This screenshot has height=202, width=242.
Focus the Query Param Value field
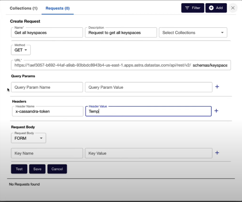[149, 87]
